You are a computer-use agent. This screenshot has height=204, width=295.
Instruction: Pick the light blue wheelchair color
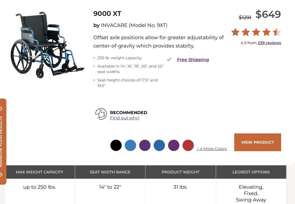pyautogui.click(x=130, y=145)
